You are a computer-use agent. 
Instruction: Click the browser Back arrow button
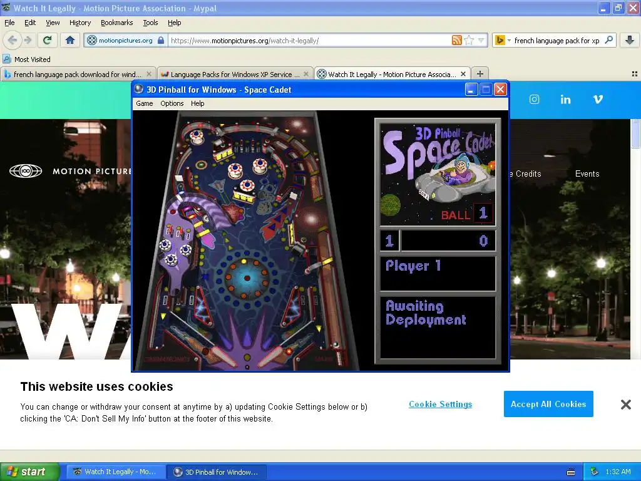click(13, 40)
